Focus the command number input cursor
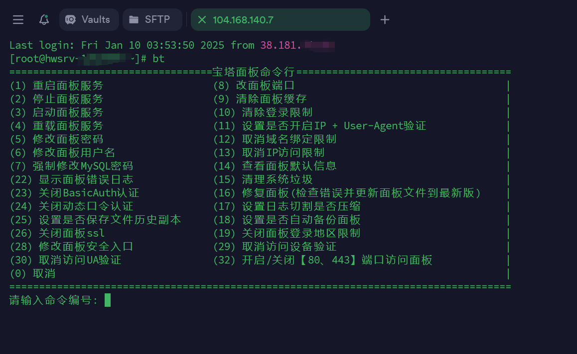Viewport: 577px width, 354px height. [x=108, y=300]
